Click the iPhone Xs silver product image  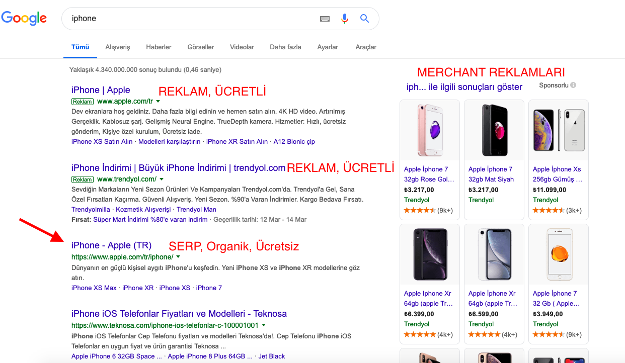(x=559, y=130)
